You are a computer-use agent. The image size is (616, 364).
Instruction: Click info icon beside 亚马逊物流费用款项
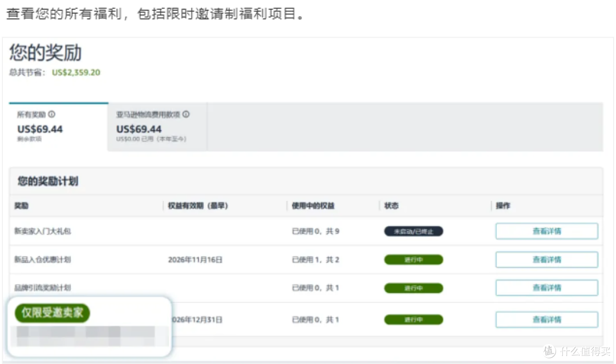coord(186,114)
